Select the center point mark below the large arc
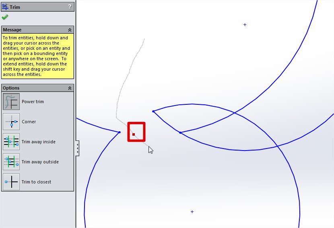Viewport: 334px width, 228px height. click(192, 212)
